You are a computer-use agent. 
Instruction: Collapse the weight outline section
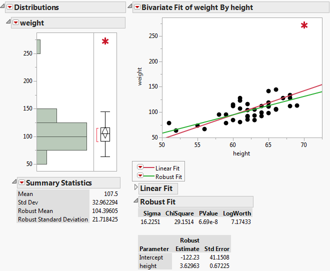click(x=8, y=23)
